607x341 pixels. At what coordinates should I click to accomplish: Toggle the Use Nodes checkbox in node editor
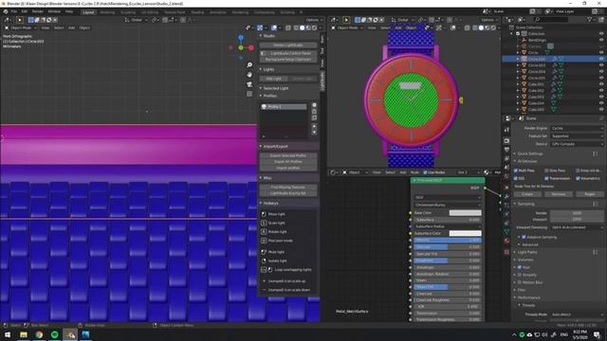click(x=425, y=172)
